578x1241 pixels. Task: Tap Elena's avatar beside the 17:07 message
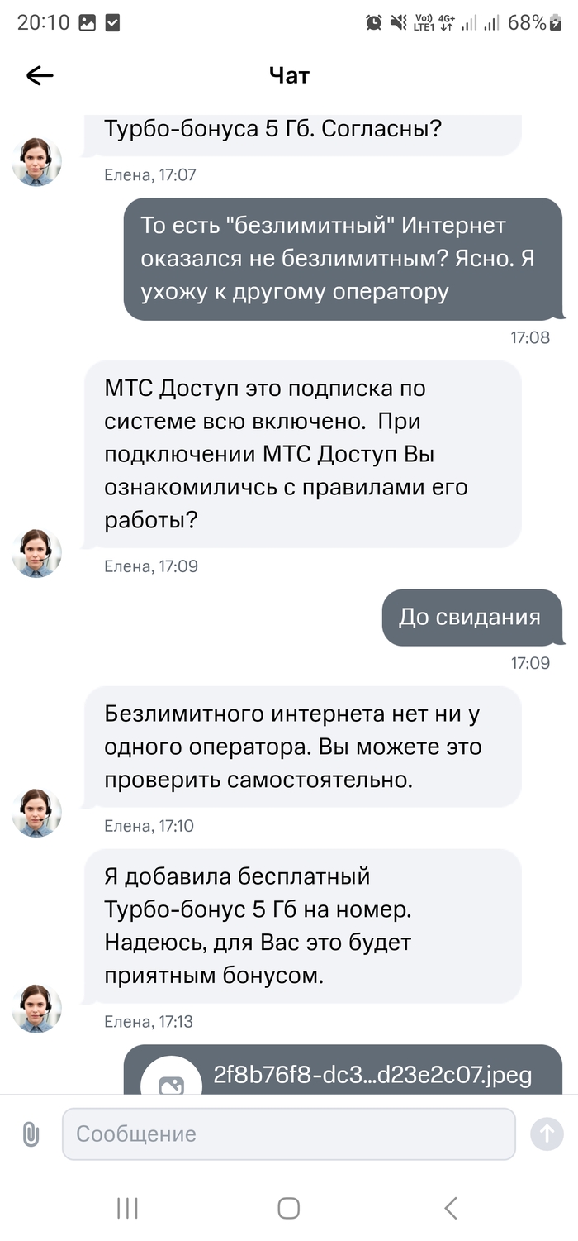(x=36, y=161)
